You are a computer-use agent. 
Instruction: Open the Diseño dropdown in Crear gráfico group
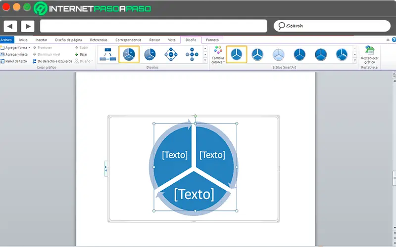click(84, 61)
